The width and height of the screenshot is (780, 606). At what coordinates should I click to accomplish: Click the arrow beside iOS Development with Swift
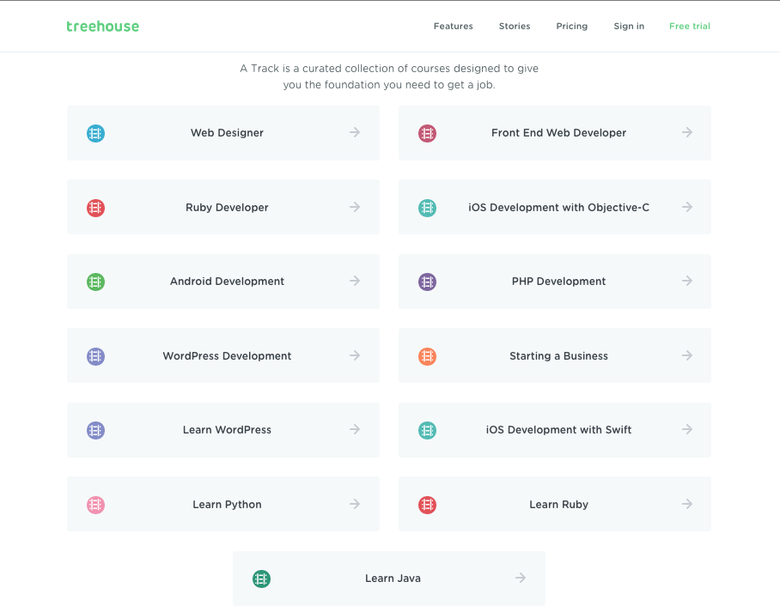pyautogui.click(x=687, y=429)
